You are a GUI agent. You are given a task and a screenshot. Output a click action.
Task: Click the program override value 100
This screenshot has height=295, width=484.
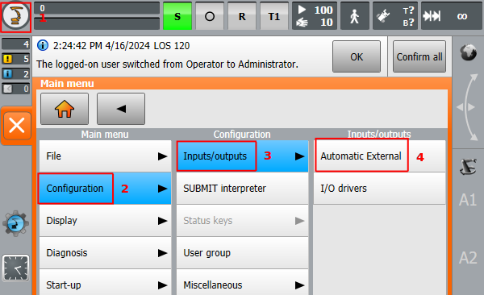click(x=323, y=10)
